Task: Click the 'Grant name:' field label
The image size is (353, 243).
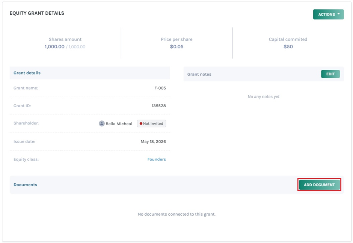Action: point(26,88)
